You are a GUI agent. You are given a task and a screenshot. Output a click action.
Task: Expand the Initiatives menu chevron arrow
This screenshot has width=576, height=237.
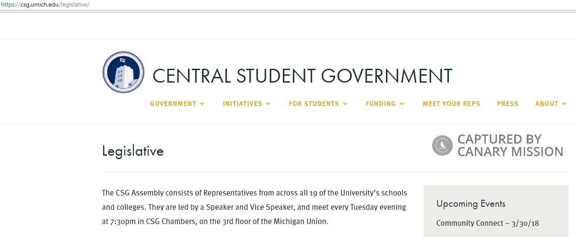click(268, 104)
